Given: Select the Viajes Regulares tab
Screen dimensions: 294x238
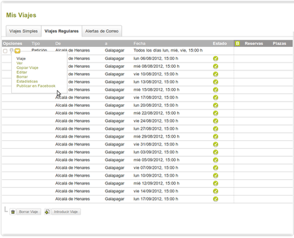Looking at the screenshot, I should (x=61, y=31).
